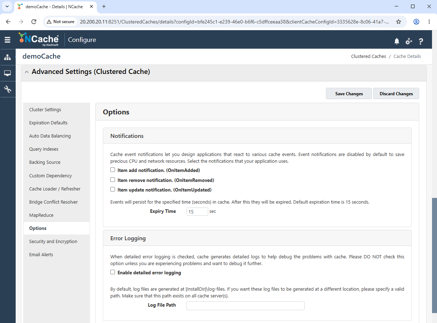Viewport: 437px width, 323px height.
Task: Go back in browser history
Action: pos(9,22)
